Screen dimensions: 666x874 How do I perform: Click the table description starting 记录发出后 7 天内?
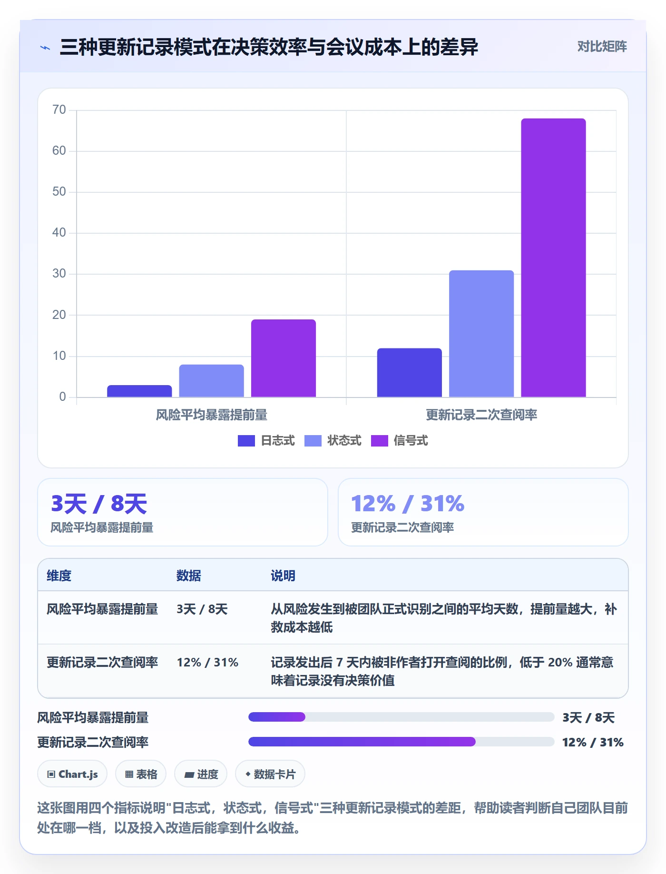[442, 671]
